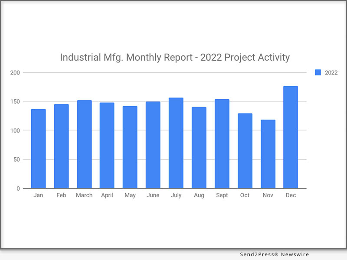Select the tallest bar, December
Viewport: 347px width, 260px height.
point(291,137)
